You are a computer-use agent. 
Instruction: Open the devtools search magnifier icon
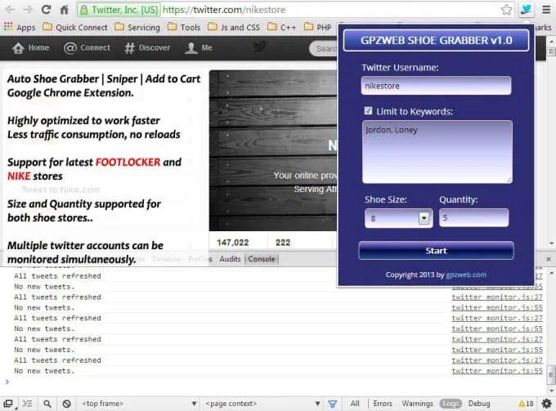pyautogui.click(x=47, y=403)
